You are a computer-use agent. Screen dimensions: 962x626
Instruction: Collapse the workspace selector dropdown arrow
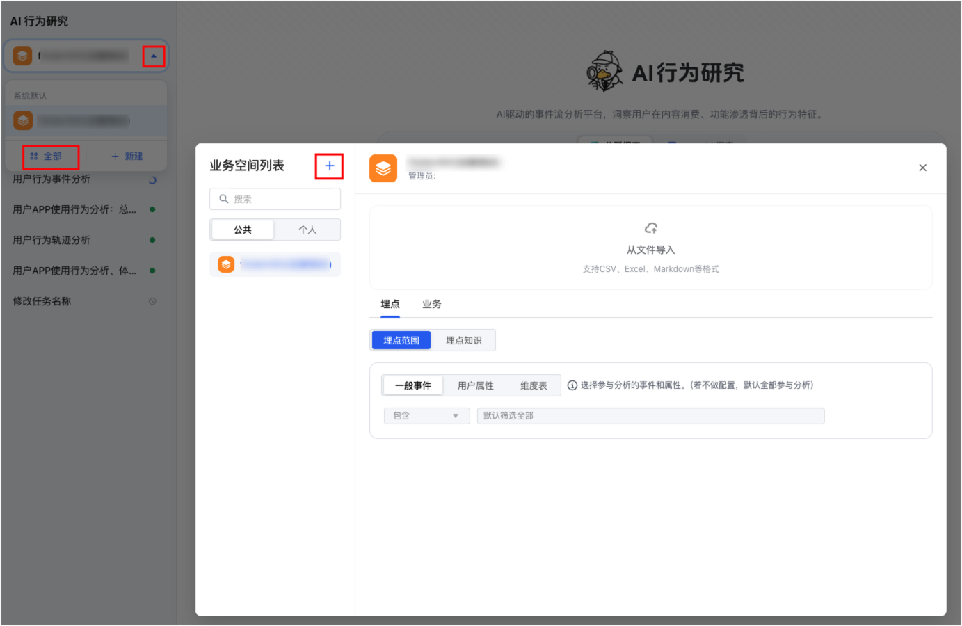[154, 56]
